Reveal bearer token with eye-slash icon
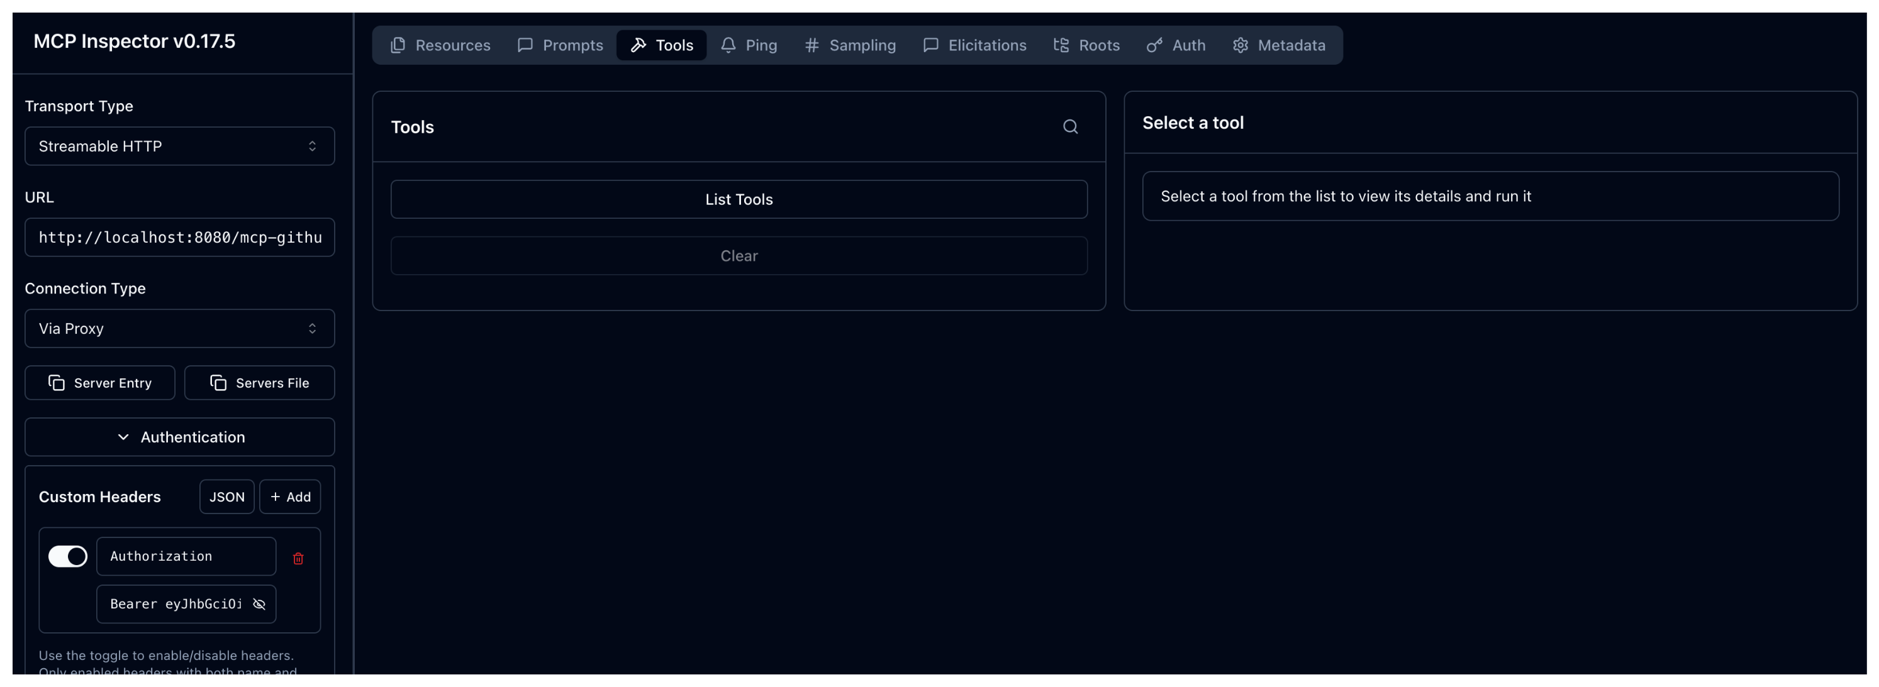Image resolution: width=1879 pixels, height=687 pixels. 259,604
